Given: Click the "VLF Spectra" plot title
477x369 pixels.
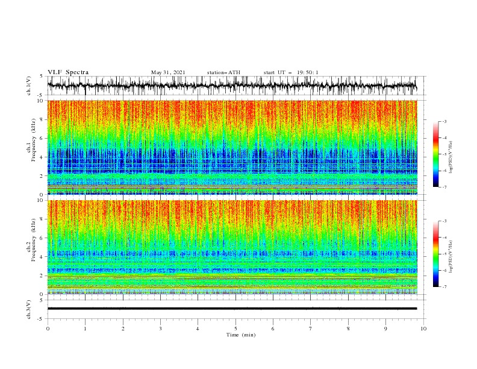Looking at the screenshot, I should tap(68, 72).
